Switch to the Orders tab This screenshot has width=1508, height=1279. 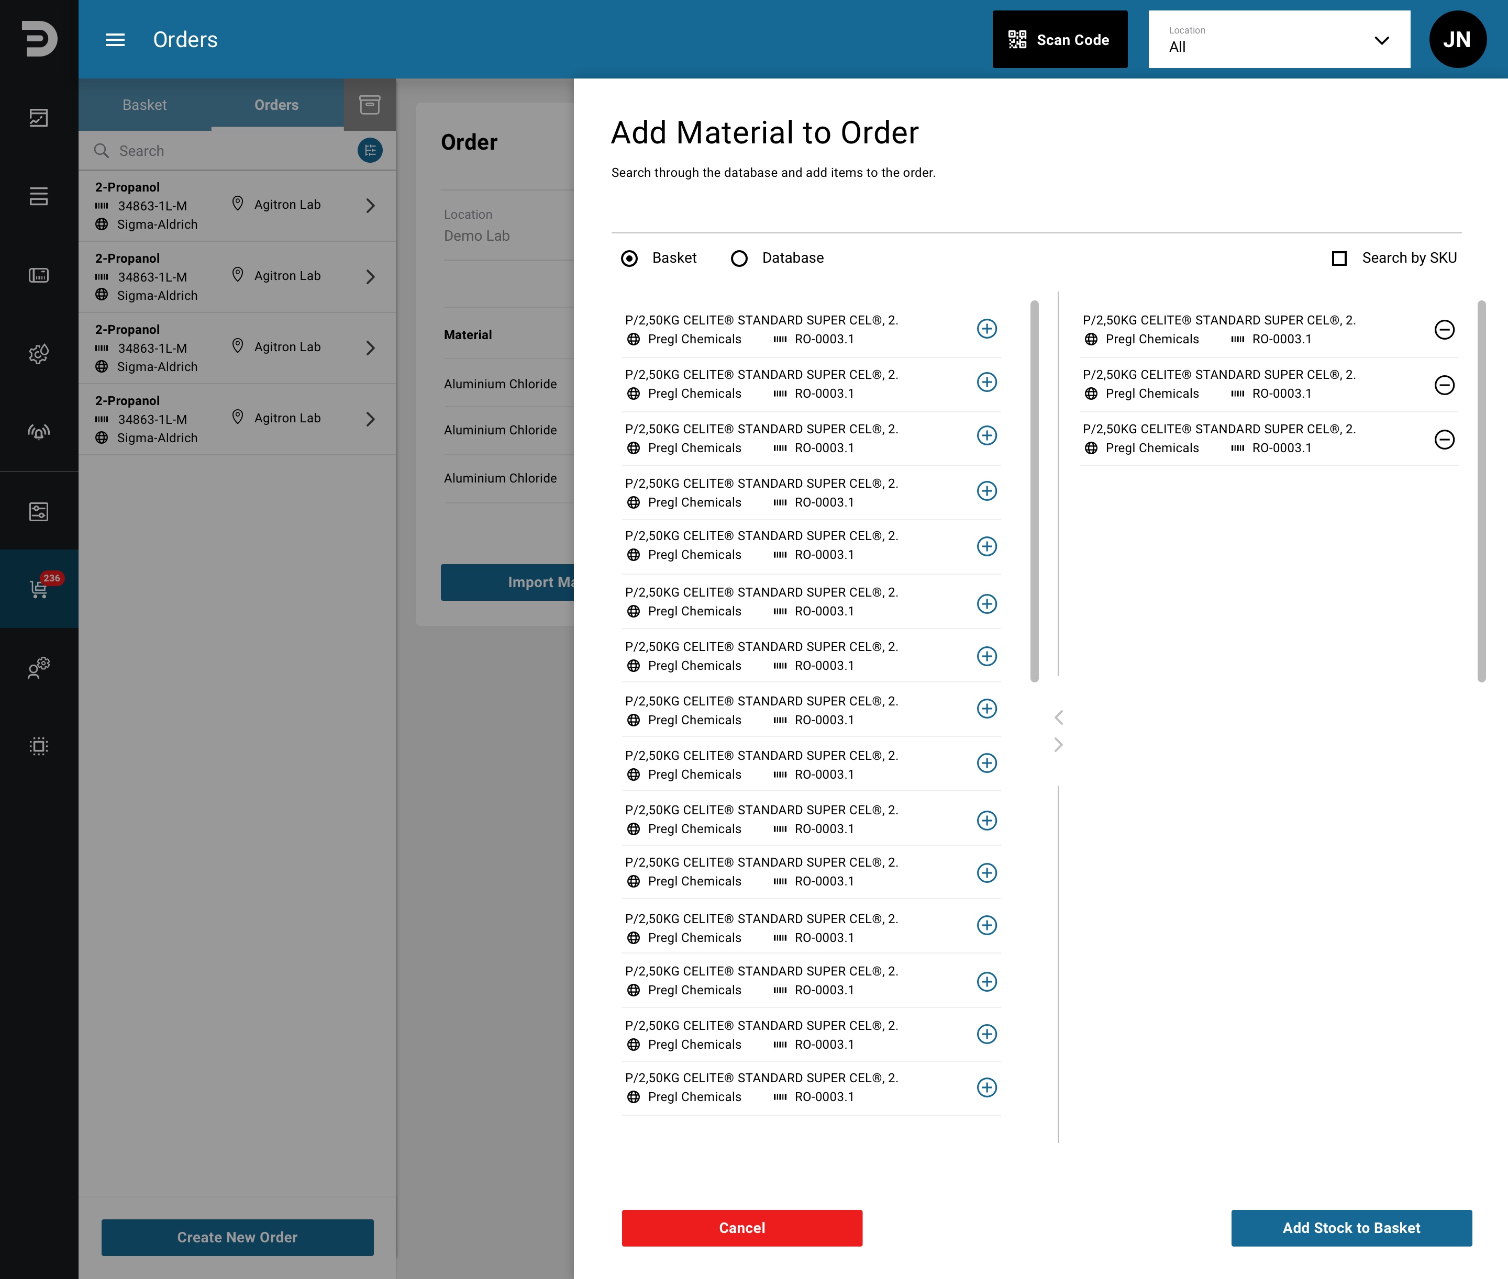pyautogui.click(x=276, y=105)
